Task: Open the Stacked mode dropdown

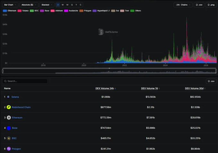Action: coord(47,5)
